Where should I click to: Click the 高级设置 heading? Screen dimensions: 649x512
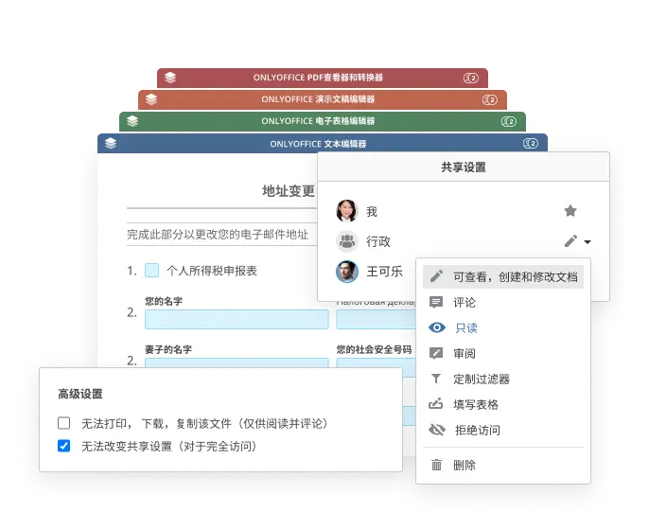[80, 394]
